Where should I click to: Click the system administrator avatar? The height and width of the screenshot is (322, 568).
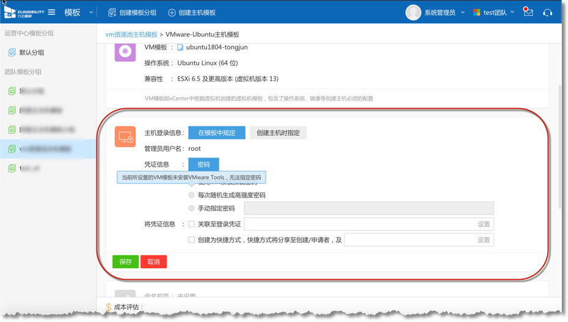click(413, 12)
